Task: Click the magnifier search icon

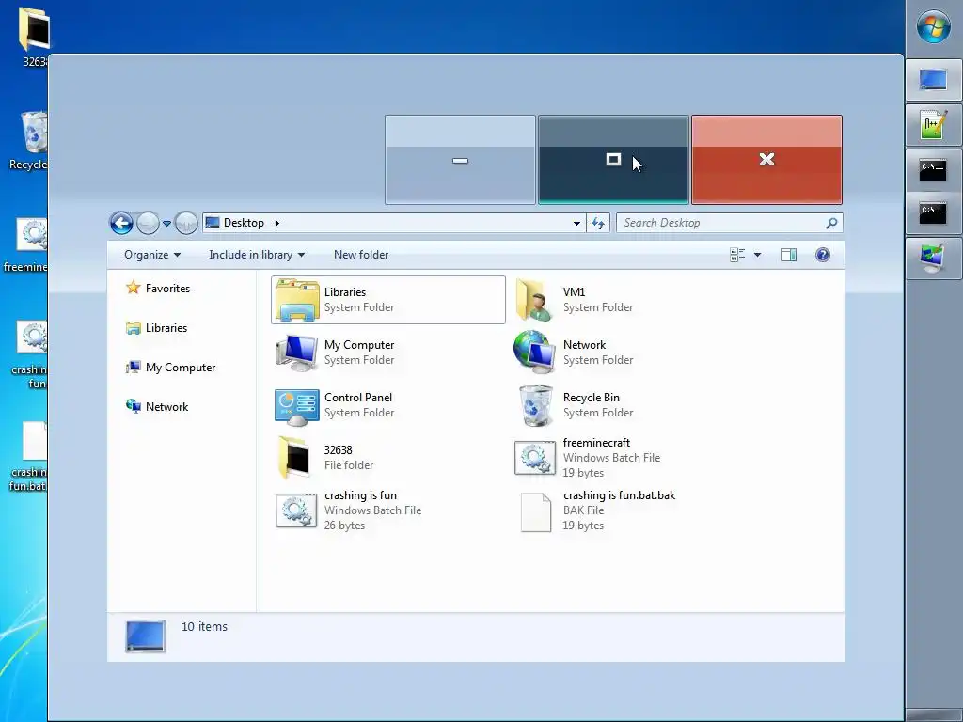Action: tap(831, 223)
